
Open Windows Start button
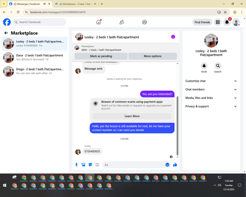(4, 185)
